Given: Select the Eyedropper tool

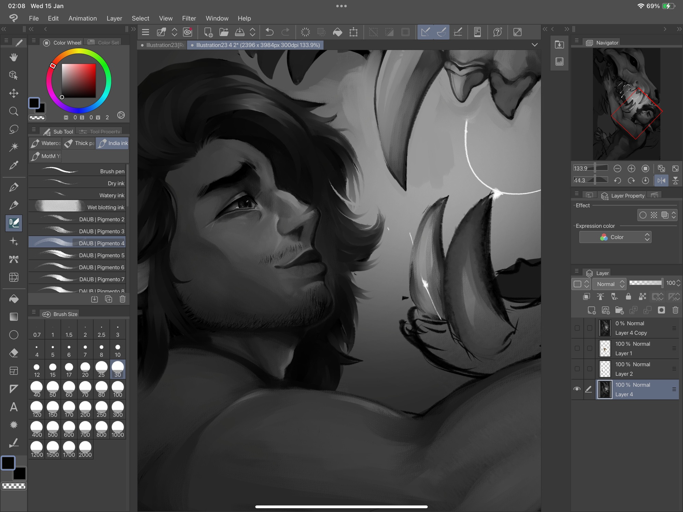Looking at the screenshot, I should [x=14, y=165].
